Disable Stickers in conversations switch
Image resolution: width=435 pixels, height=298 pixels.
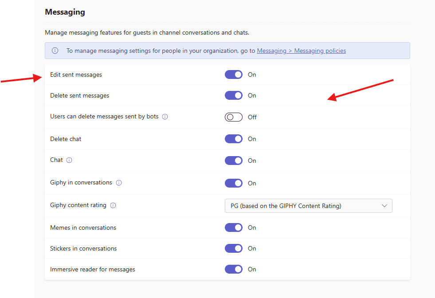point(234,248)
